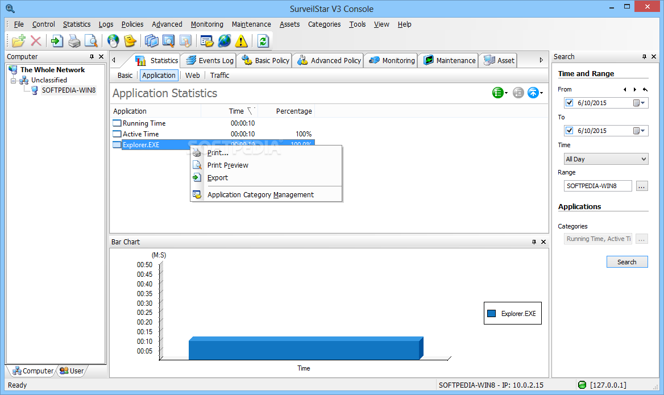The height and width of the screenshot is (395, 664).
Task: Click the new folder with plus toolbar icon
Action: point(19,41)
